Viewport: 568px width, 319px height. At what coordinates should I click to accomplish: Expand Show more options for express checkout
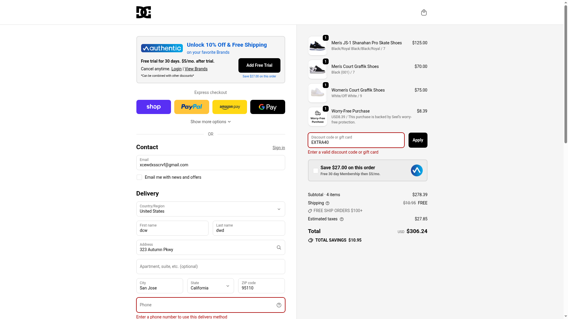tap(211, 122)
